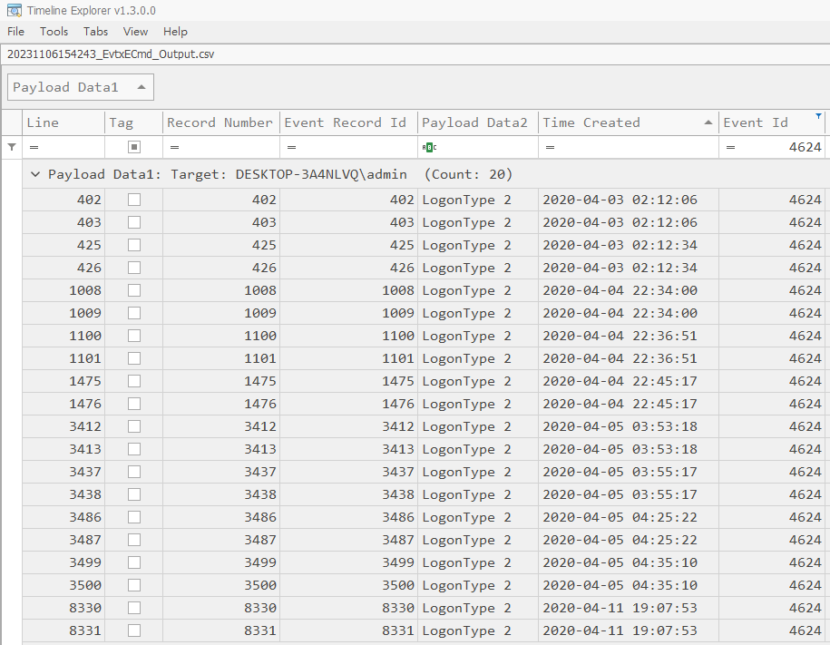Sort by the Line column header

click(x=63, y=122)
